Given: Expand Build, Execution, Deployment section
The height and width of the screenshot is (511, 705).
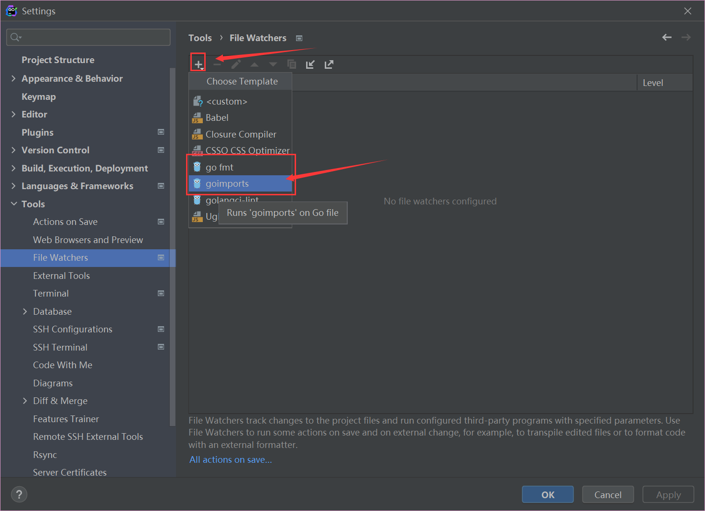Looking at the screenshot, I should click(13, 168).
